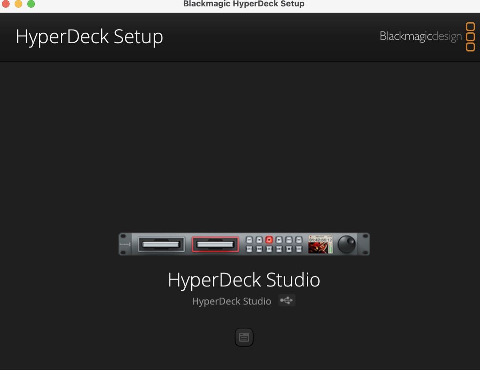Click the smaller gray HyperDeck Studio label

pos(232,301)
